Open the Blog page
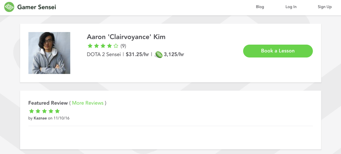The height and width of the screenshot is (154, 341). [x=260, y=7]
